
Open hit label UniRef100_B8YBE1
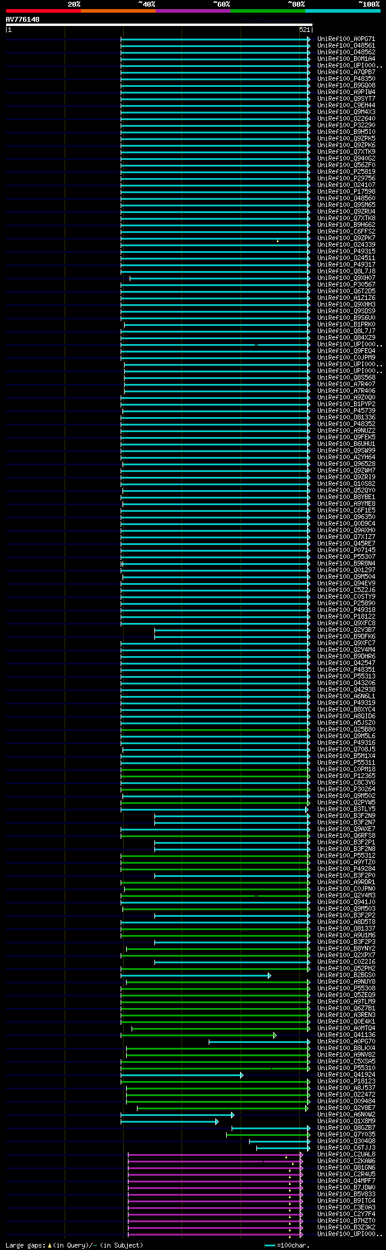(346, 497)
